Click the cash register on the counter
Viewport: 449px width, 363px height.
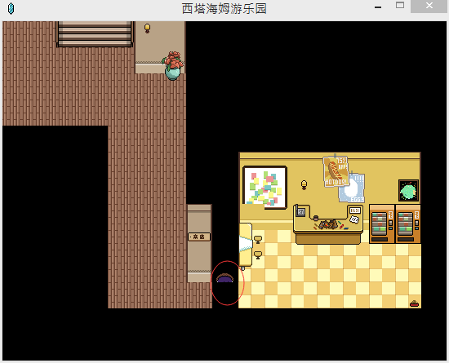355,210
